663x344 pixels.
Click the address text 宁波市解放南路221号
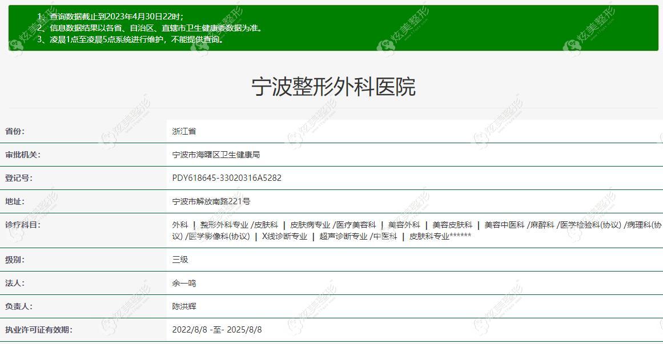pos(211,201)
